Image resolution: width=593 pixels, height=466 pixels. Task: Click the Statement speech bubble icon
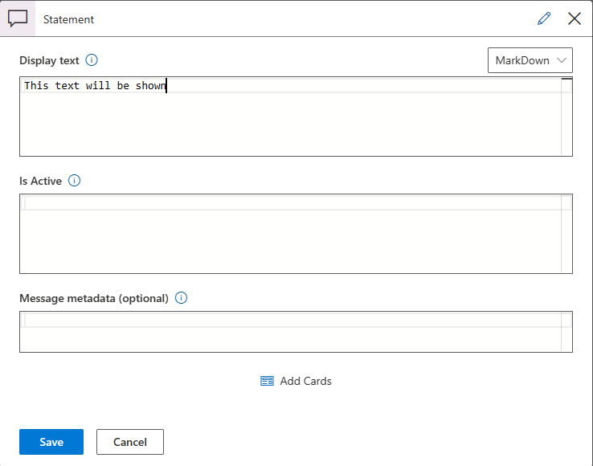pyautogui.click(x=18, y=18)
